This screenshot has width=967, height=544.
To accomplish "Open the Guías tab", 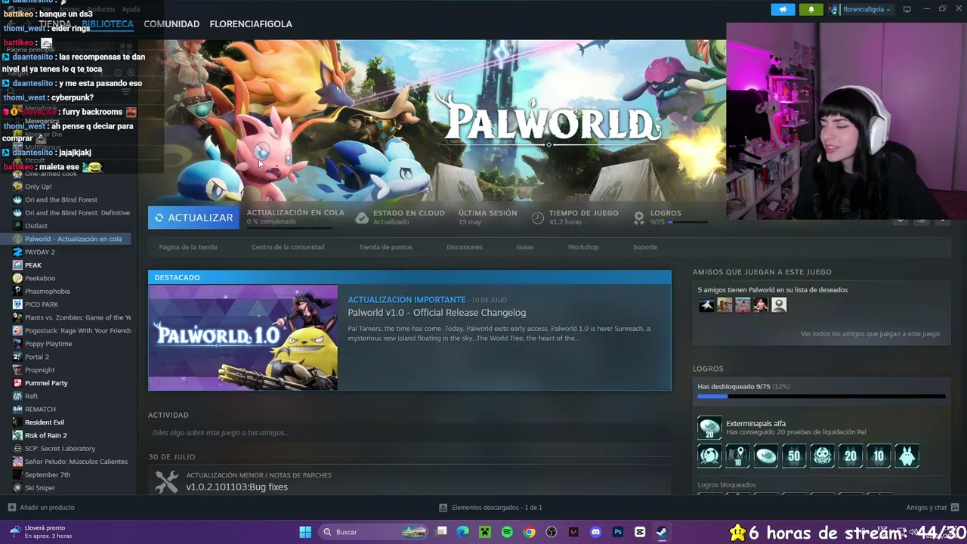I will click(x=525, y=247).
